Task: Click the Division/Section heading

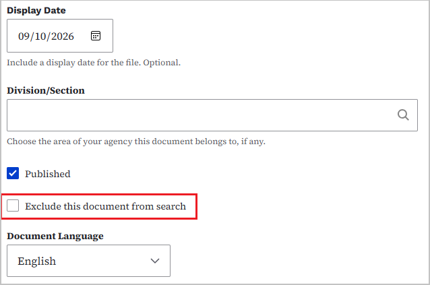Action: pyautogui.click(x=46, y=90)
